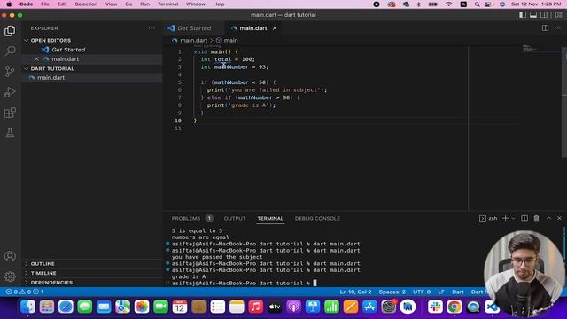Collapse the Dart Tutorial folder section
This screenshot has height=319, width=567.
[x=52, y=68]
